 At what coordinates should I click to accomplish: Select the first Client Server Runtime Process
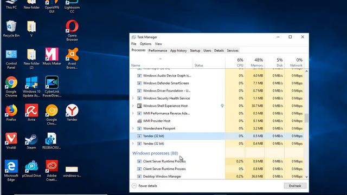click(x=217, y=161)
